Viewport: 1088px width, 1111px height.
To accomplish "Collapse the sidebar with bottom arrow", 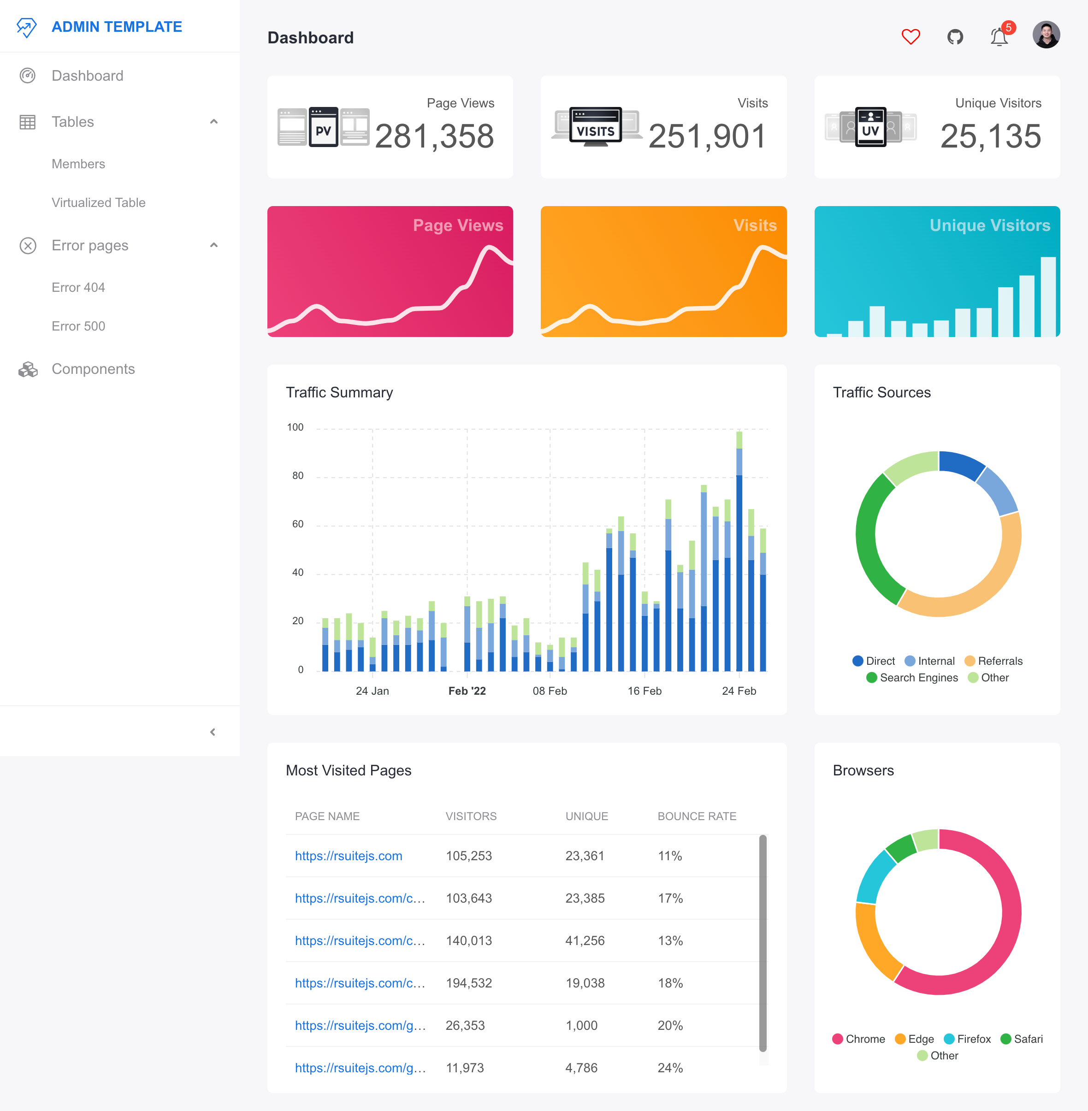I will [213, 732].
